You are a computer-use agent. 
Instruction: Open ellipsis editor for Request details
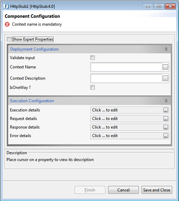(166, 119)
